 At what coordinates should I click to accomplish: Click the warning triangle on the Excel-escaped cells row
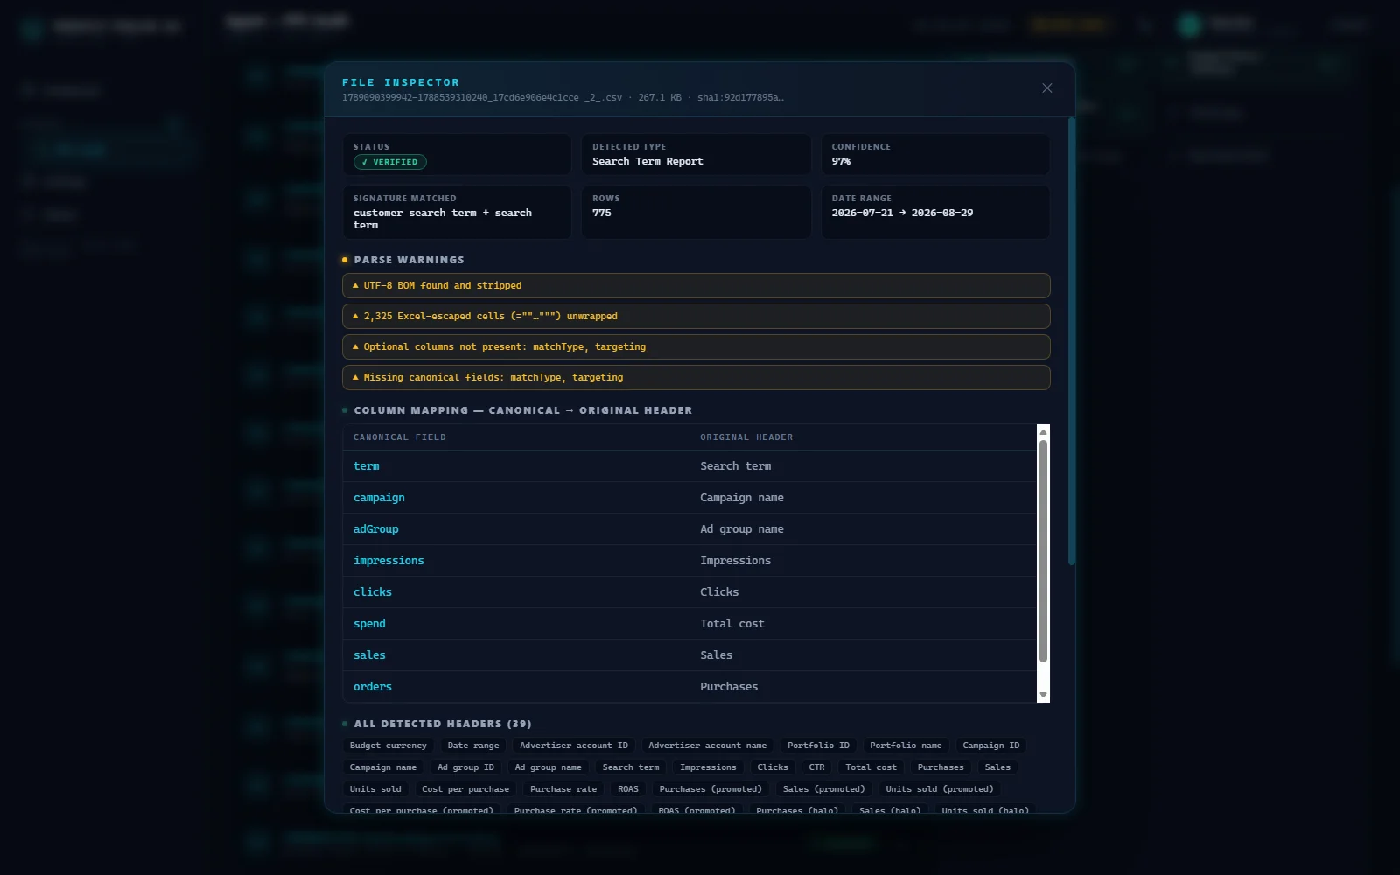tap(355, 316)
